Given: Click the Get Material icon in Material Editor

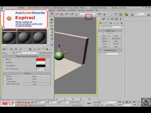Looking at the screenshot, I should coord(4,49).
